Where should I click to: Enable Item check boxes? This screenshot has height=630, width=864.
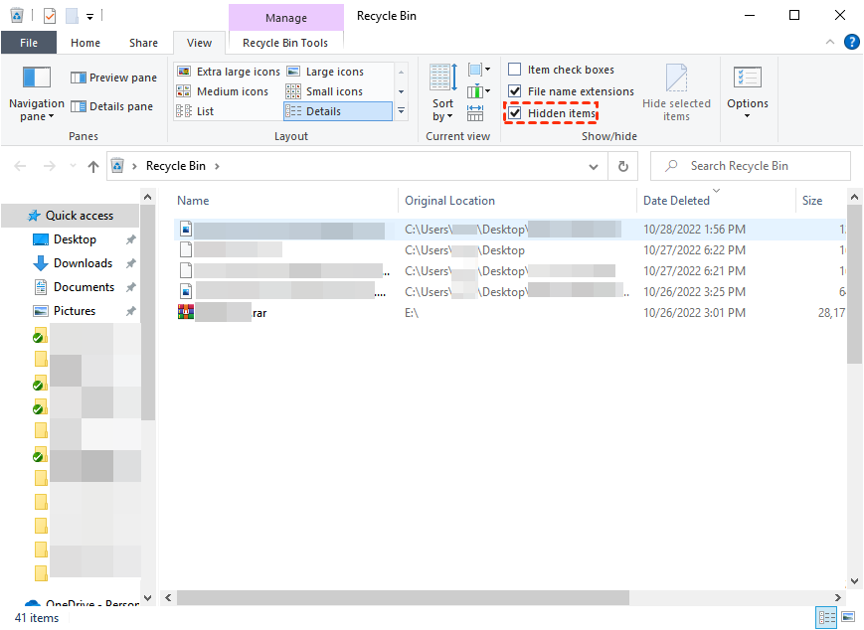tap(515, 70)
